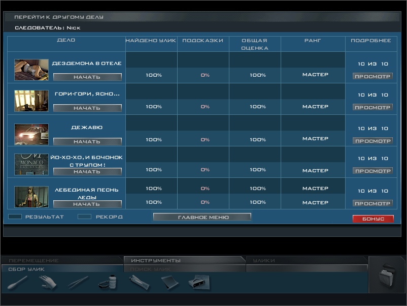Click 0% hints value in Дежавю row
Viewport: 407px width, 306px height.
(205, 140)
